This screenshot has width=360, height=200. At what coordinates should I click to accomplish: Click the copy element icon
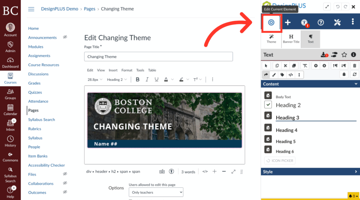pos(277,66)
